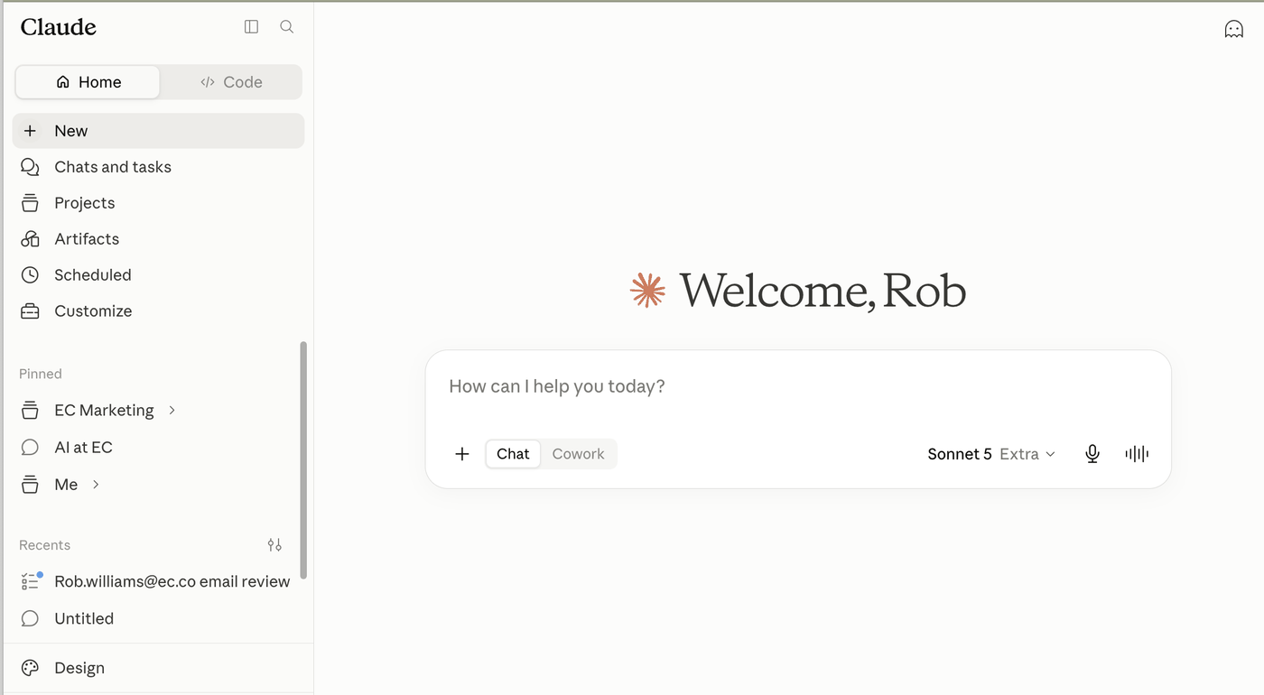Click the Claude wordmark

pos(59,28)
